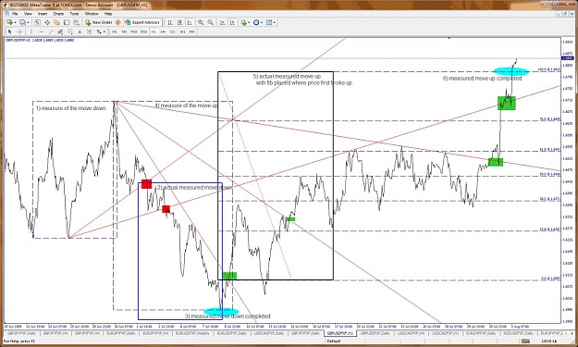The width and height of the screenshot is (578, 347).
Task: Select the Crosshair tool
Action: (x=19, y=31)
